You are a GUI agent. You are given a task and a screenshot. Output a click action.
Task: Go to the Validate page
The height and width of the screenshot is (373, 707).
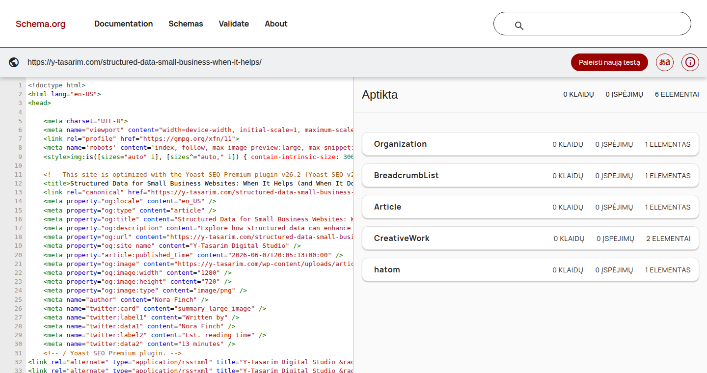tap(234, 24)
